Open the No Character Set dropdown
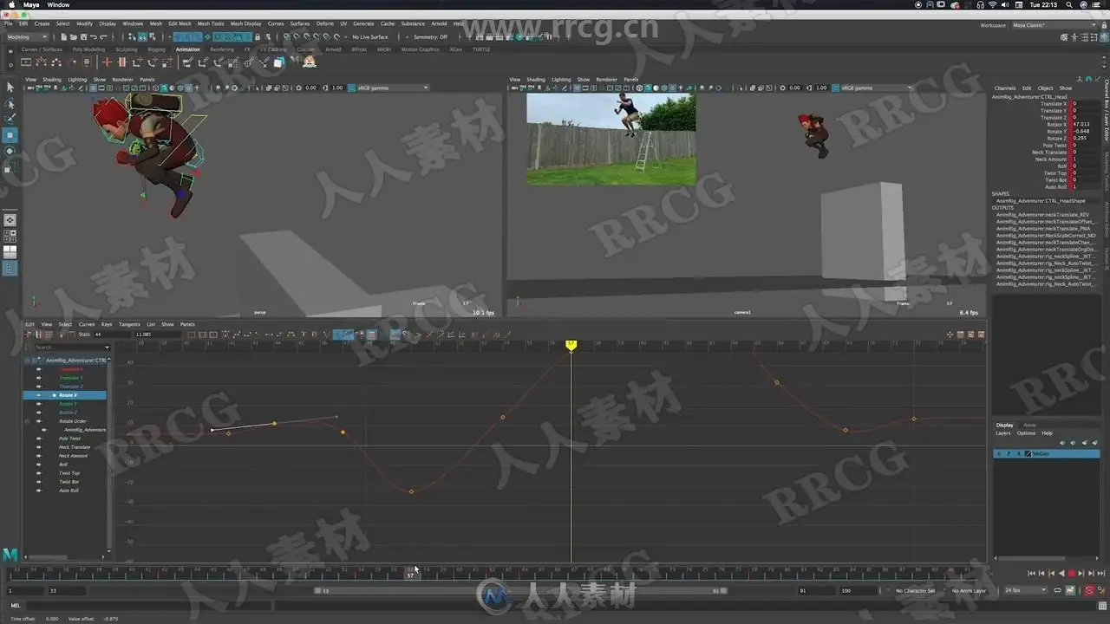This screenshot has width=1110, height=624. click(x=915, y=590)
